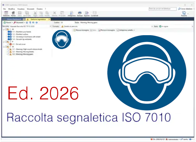Click the Nuova immagine button
Screen dimensions: 196x142
coord(81,30)
